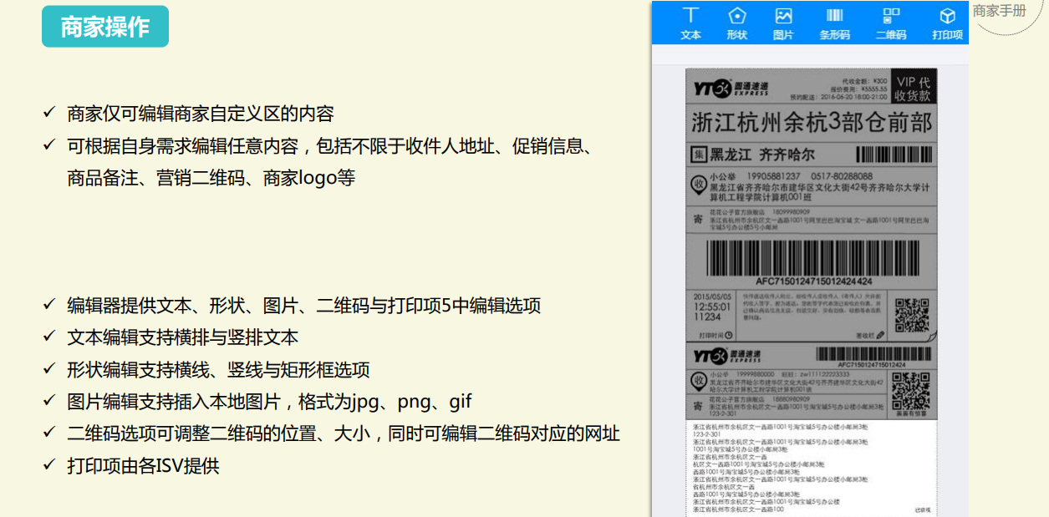Click the bullet 形状编辑支持横线、竖线与矩形框选项

pyautogui.click(x=218, y=370)
